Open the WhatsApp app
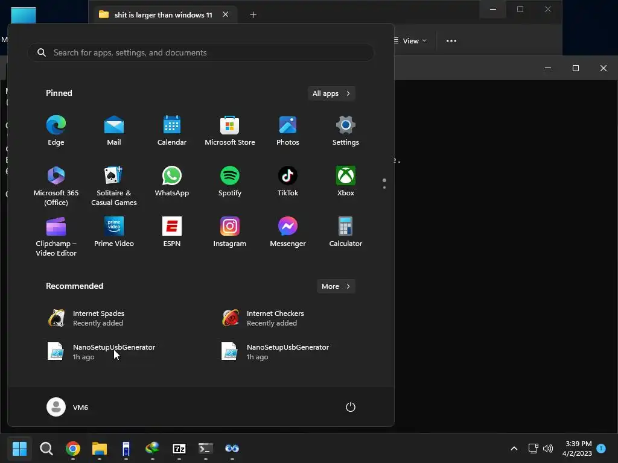The height and width of the screenshot is (463, 618). pyautogui.click(x=172, y=181)
